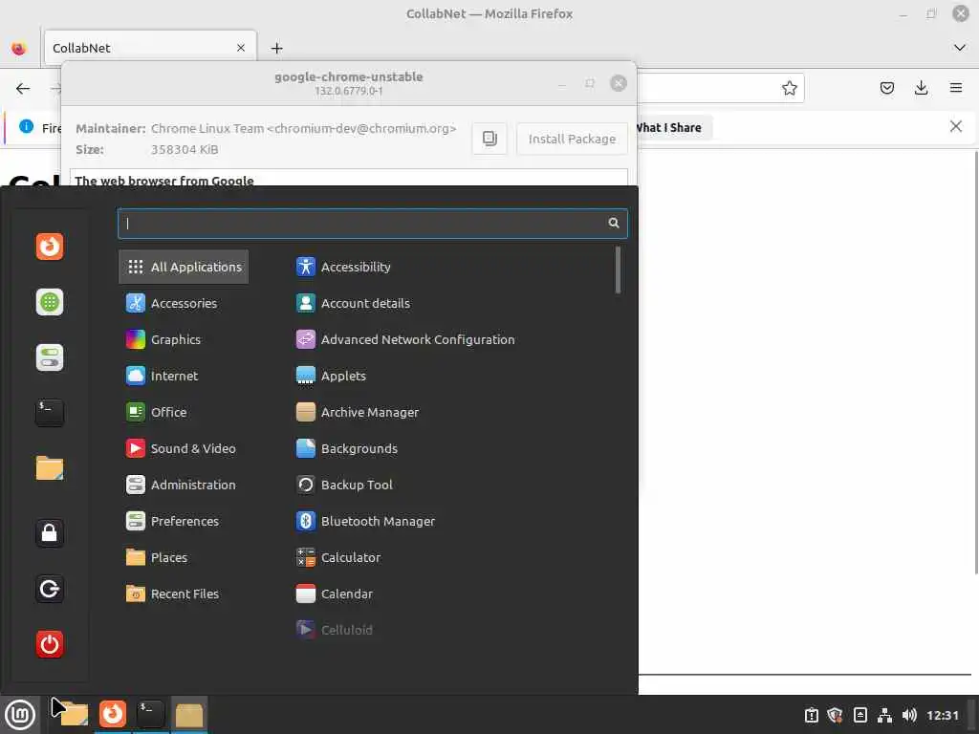Viewport: 979px width, 734px height.
Task: Expand Firefox list all tabs chevron
Action: 960,48
